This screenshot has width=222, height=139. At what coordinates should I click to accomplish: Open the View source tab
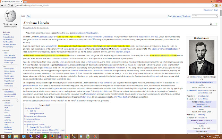[x=177, y=16]
